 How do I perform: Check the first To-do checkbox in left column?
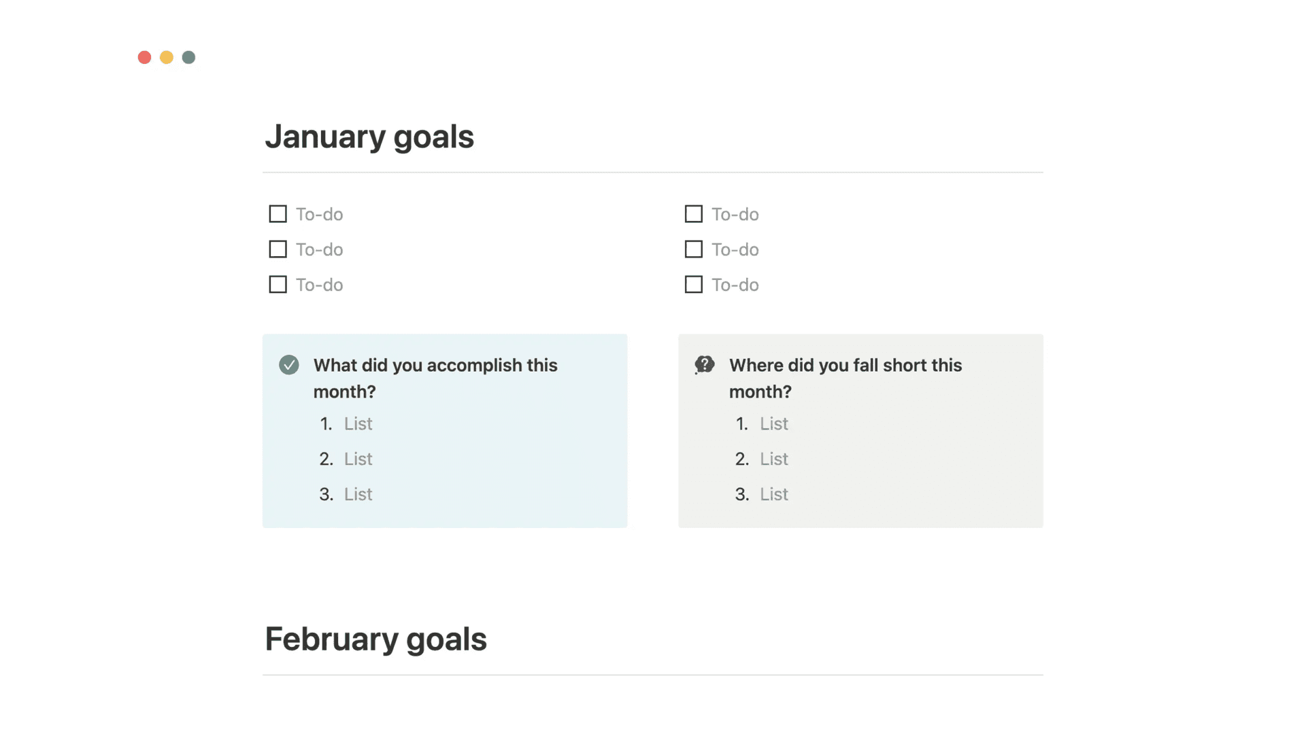pos(278,214)
